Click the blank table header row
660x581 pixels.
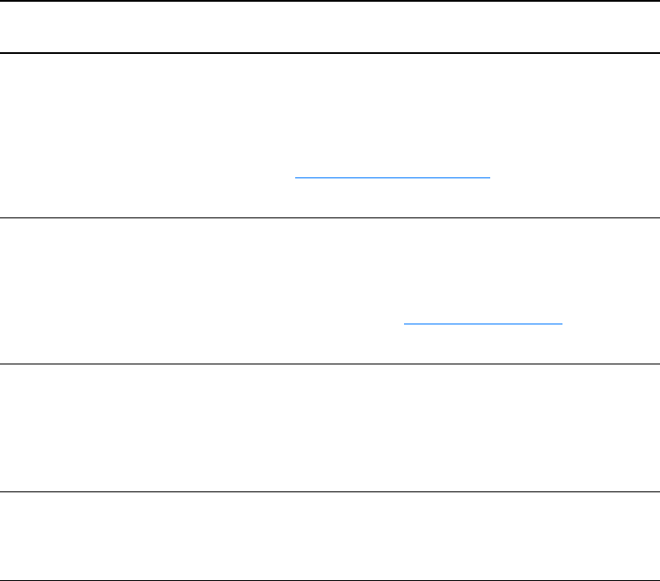330,27
